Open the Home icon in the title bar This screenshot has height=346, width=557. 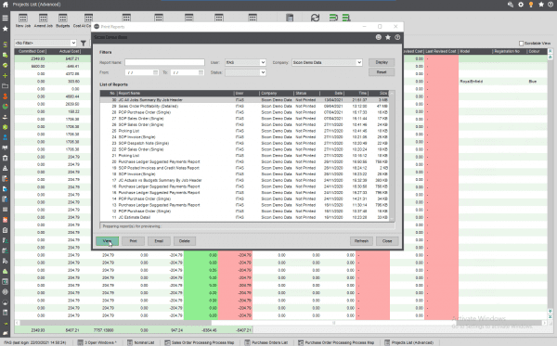(6, 5)
